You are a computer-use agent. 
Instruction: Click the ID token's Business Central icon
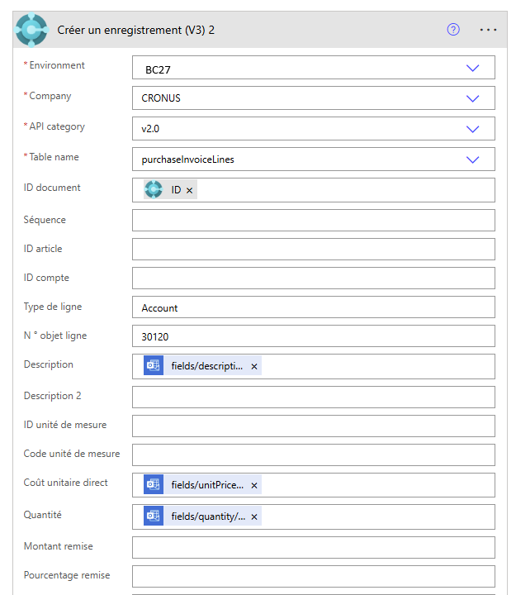pos(154,190)
